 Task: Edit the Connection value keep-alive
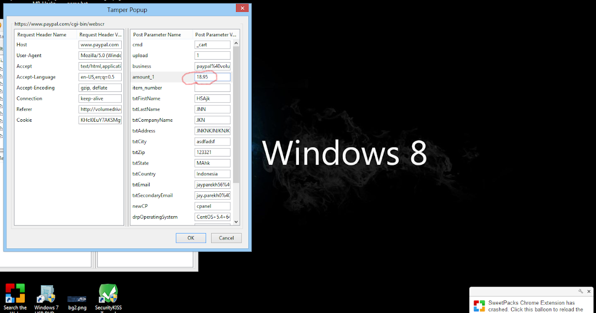pos(100,98)
